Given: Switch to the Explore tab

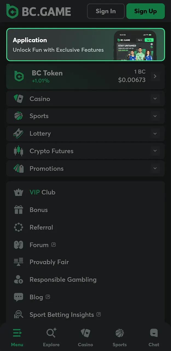Looking at the screenshot, I should coord(51,337).
